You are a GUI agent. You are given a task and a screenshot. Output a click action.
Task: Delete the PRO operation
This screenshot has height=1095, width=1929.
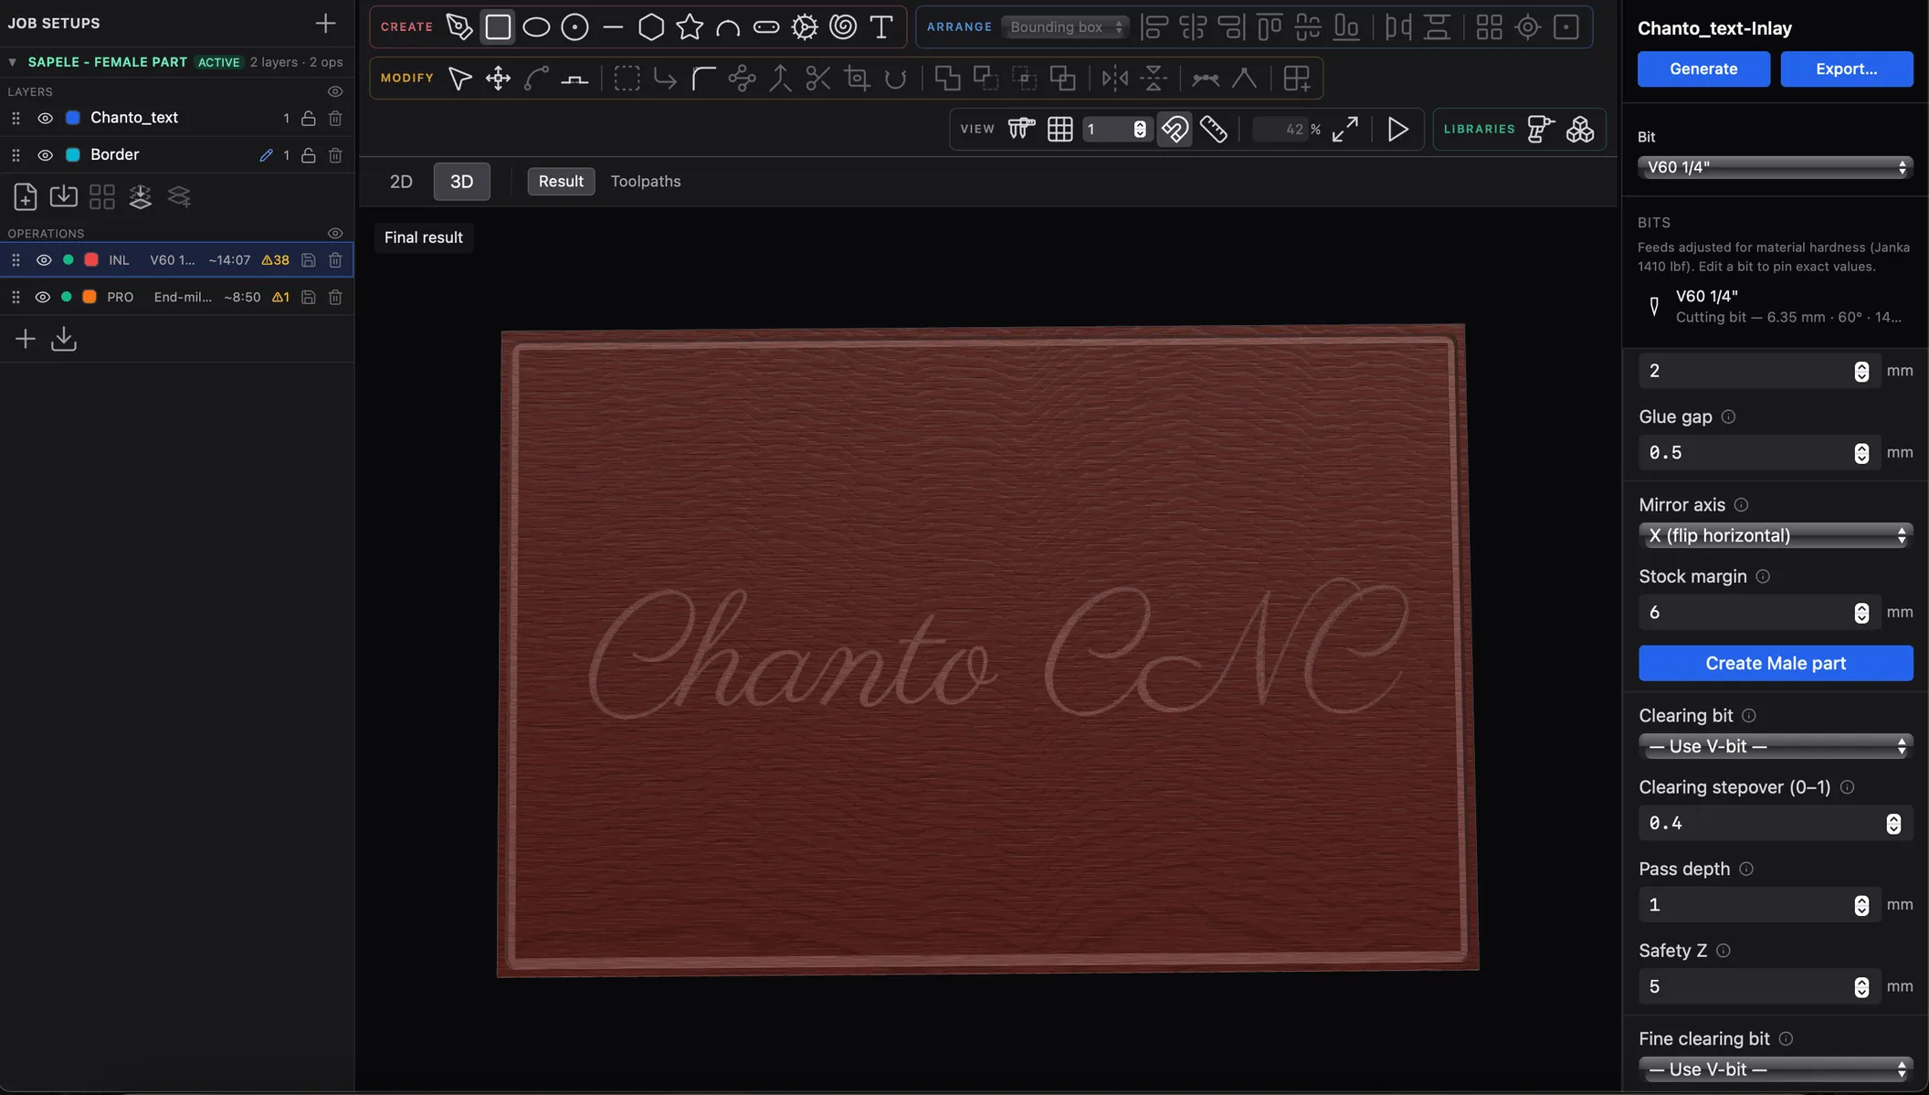[335, 297]
